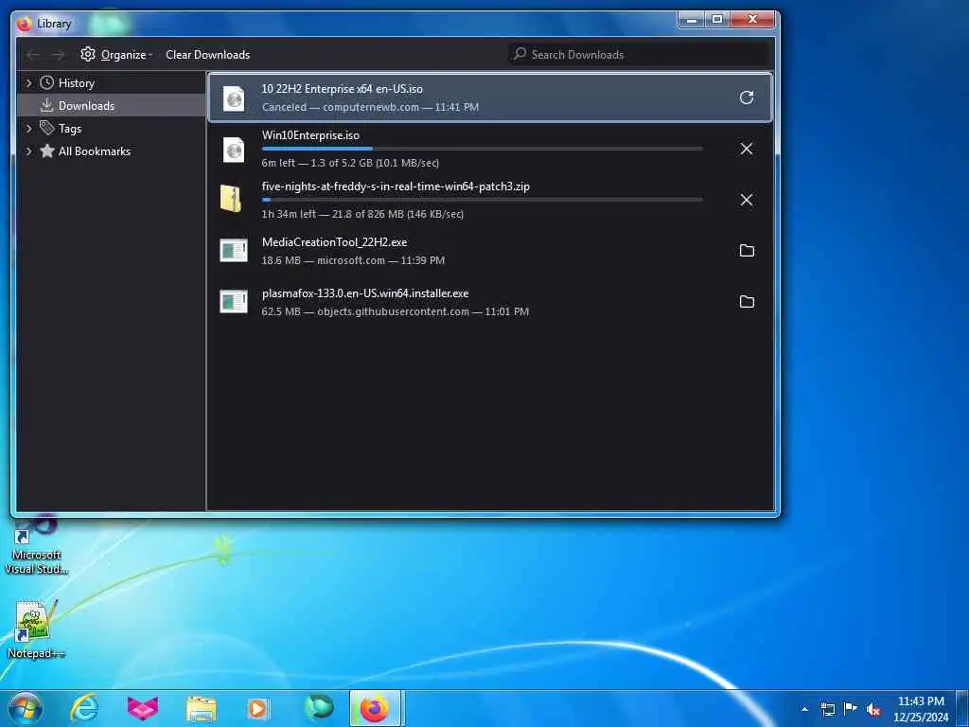Select the Microsoft Visual Studio desktop shortcut
Viewport: 969px width, 727px height.
pyautogui.click(x=36, y=546)
